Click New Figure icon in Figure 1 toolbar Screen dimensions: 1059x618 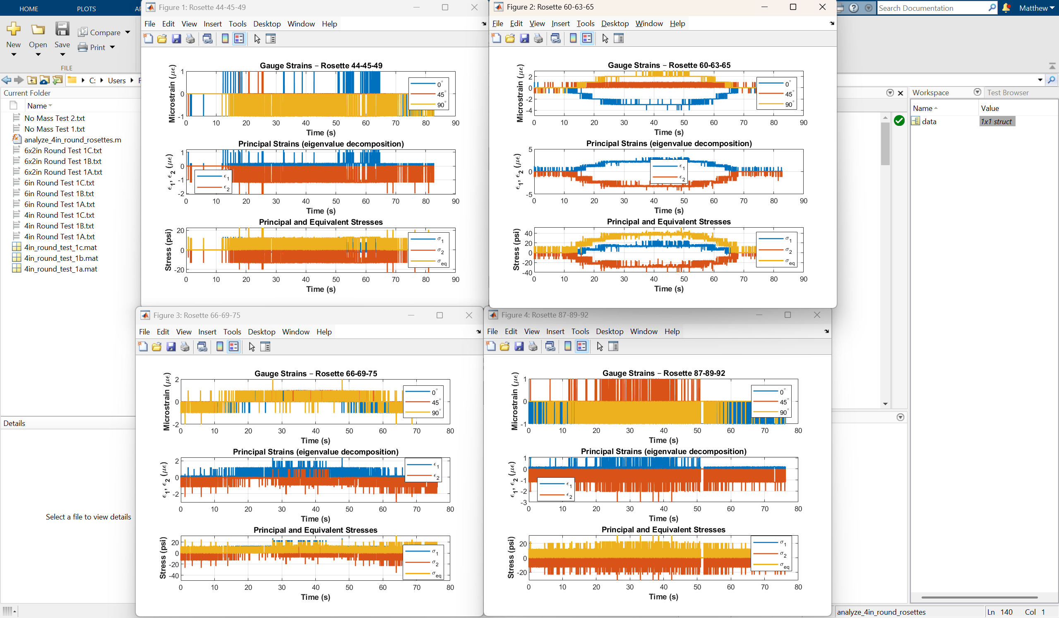pyautogui.click(x=148, y=39)
